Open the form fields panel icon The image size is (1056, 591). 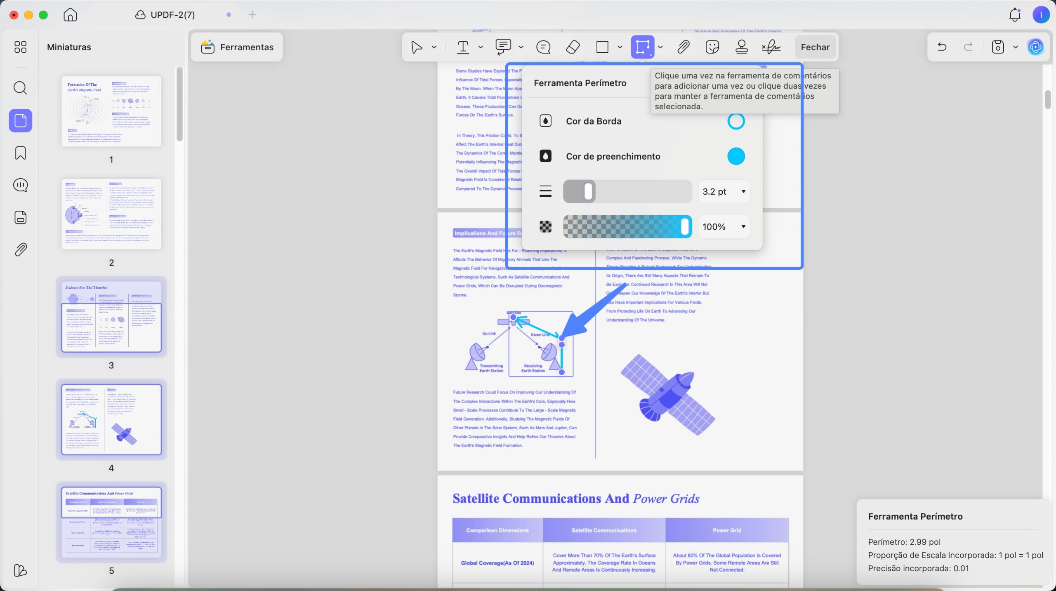20,217
